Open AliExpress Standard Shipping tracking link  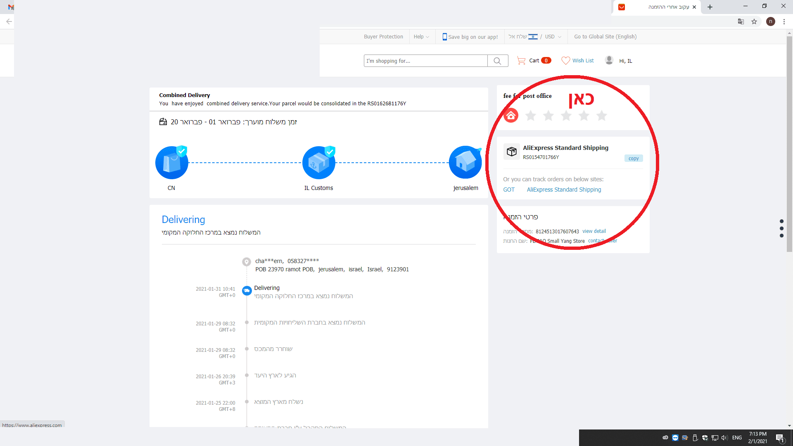coord(564,190)
